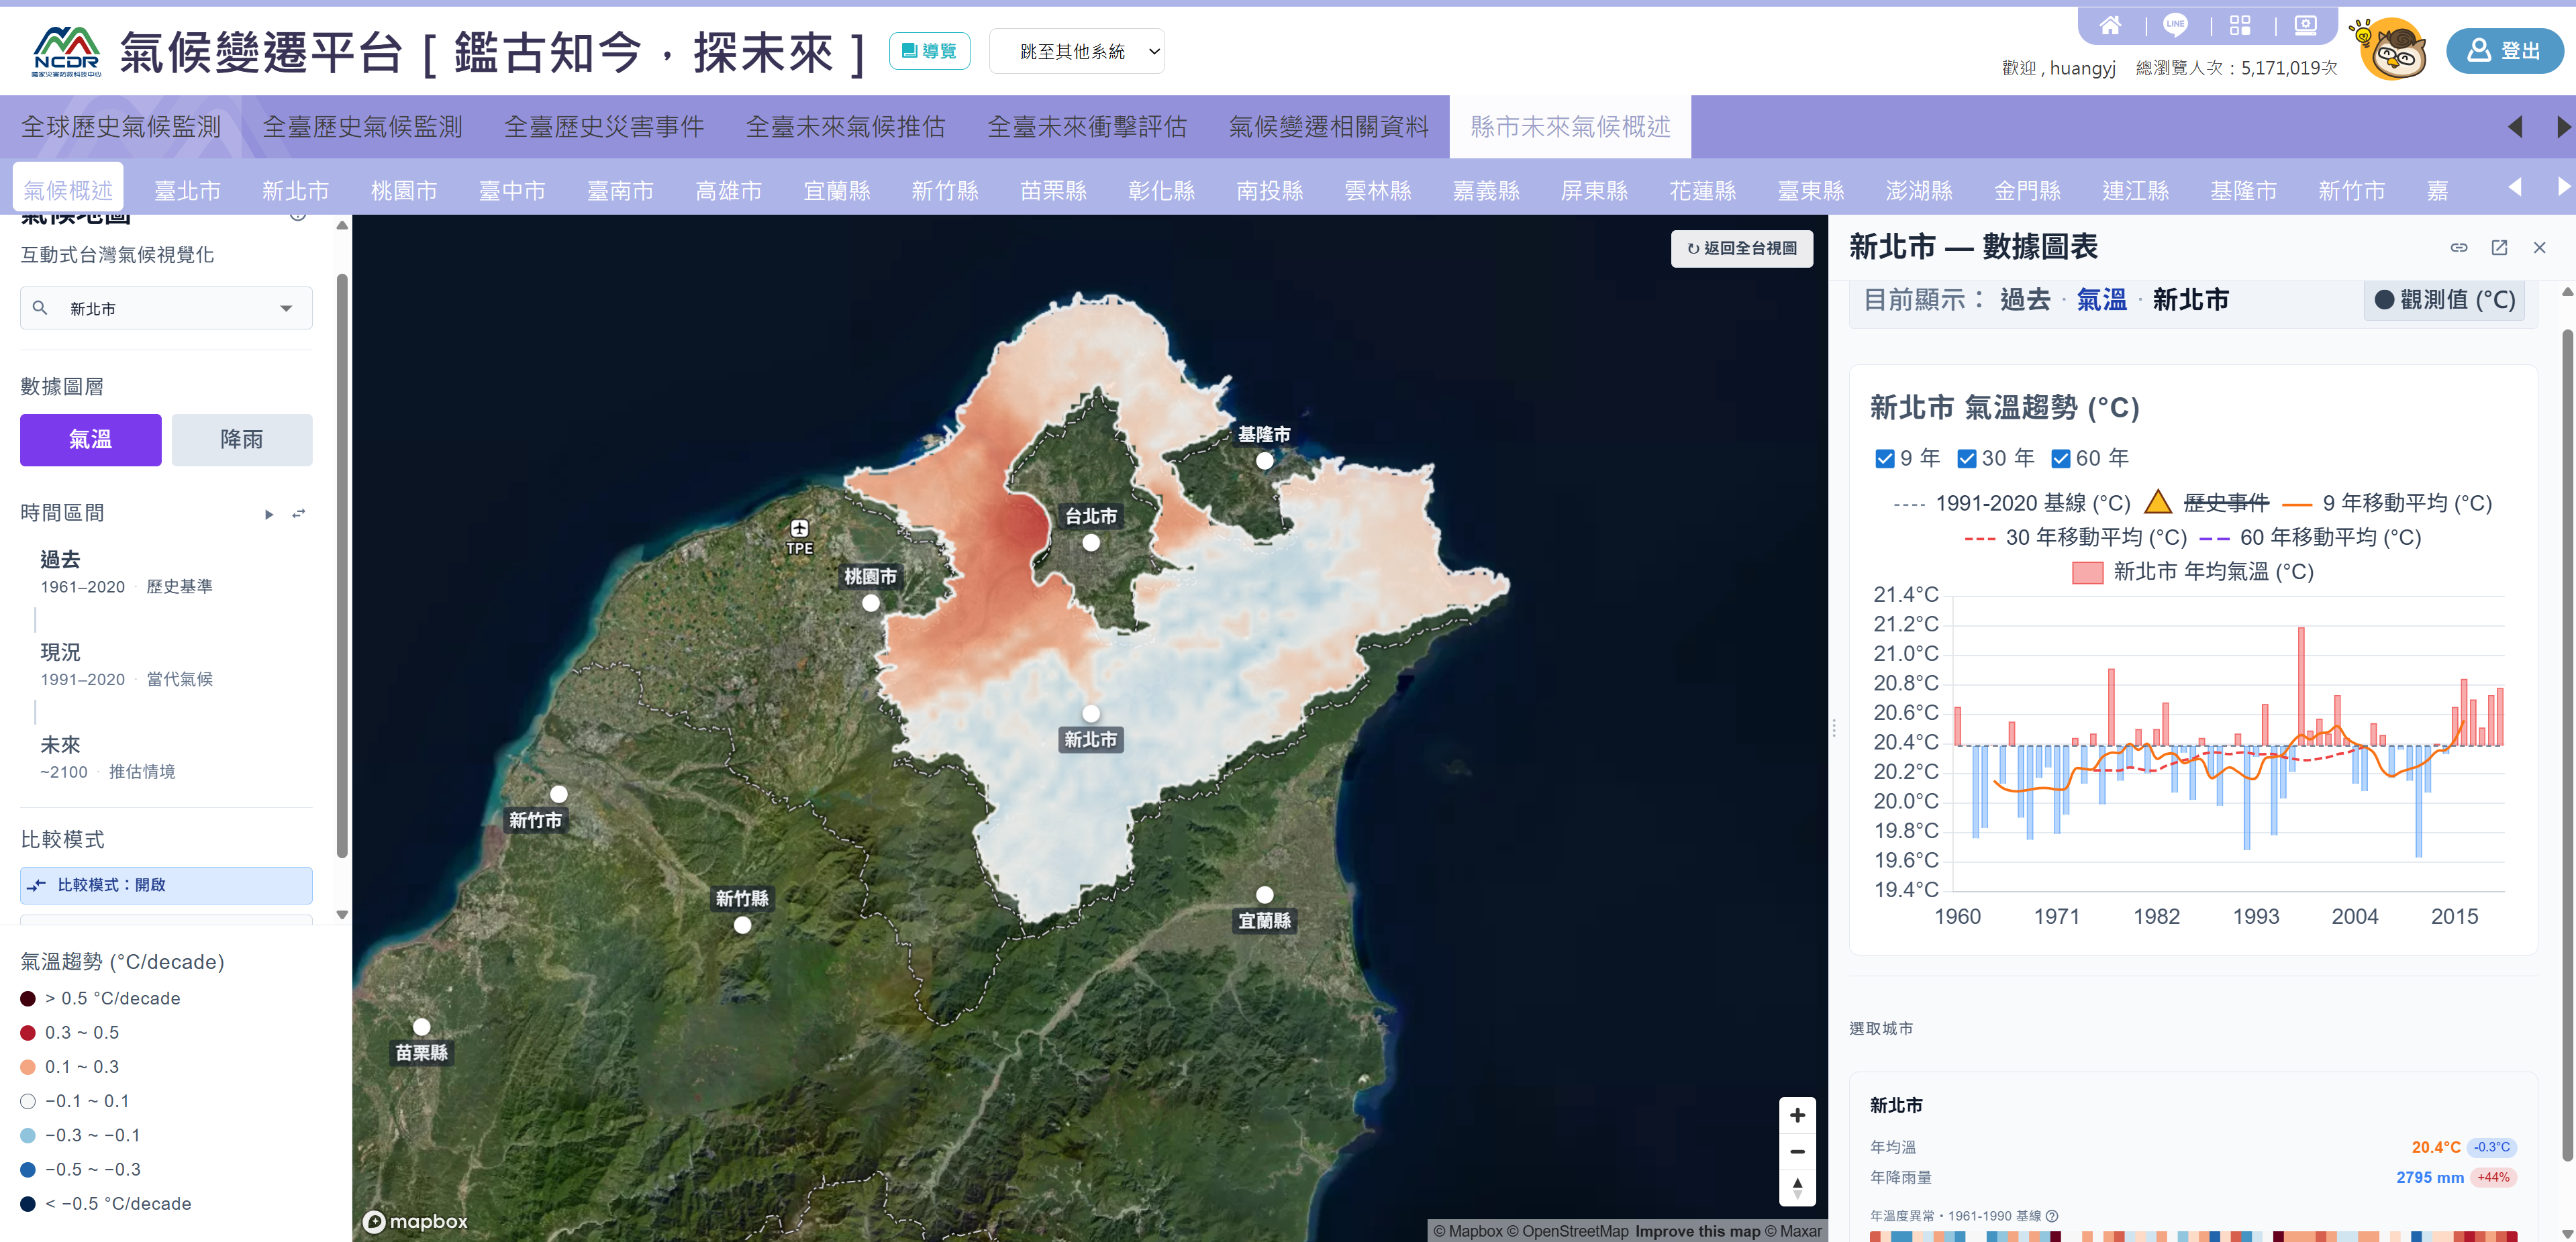Select the 現況 1991–2020 time period
Screen dimensions: 2576x1242
pyautogui.click(x=126, y=665)
